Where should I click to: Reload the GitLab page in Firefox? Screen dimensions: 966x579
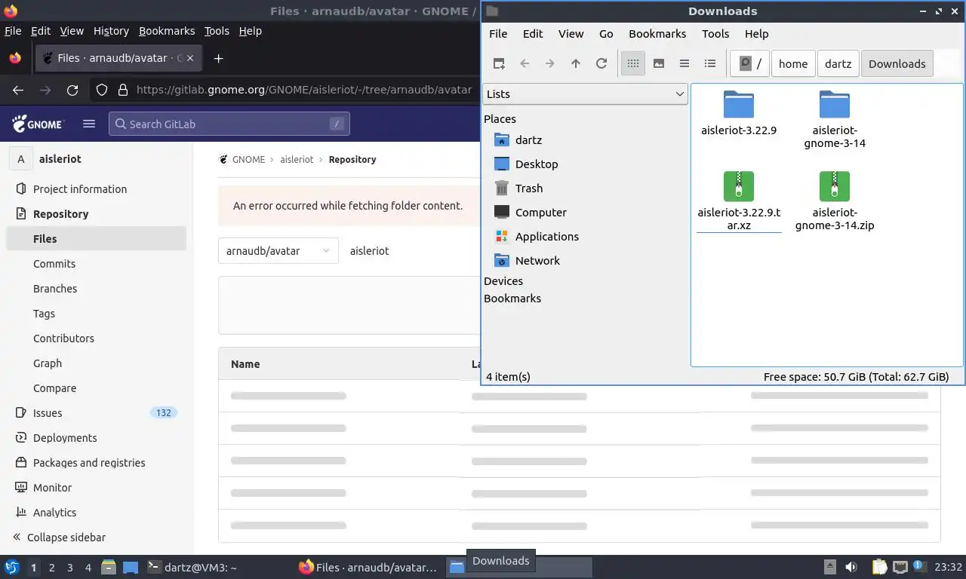(x=72, y=90)
